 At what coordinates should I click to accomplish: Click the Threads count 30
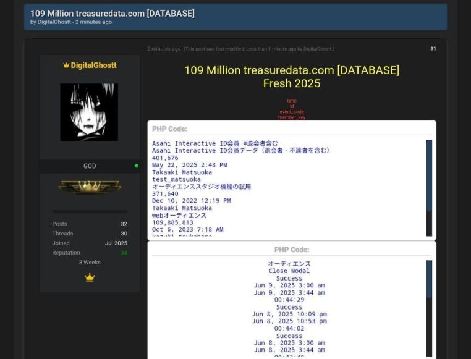[x=124, y=234]
